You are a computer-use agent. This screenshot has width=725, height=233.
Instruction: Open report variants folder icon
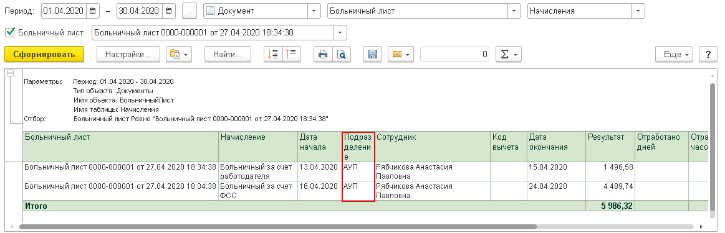179,54
